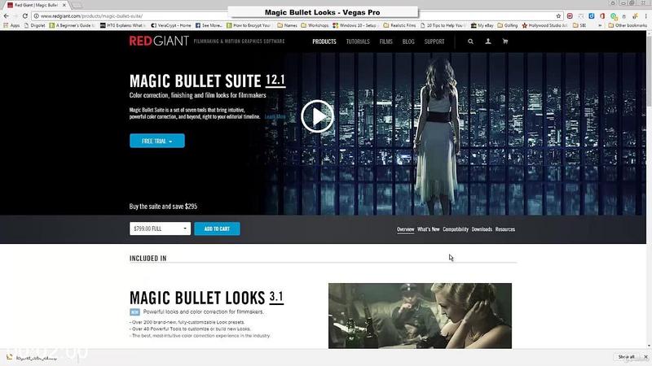Open the Support menu item

click(x=434, y=41)
